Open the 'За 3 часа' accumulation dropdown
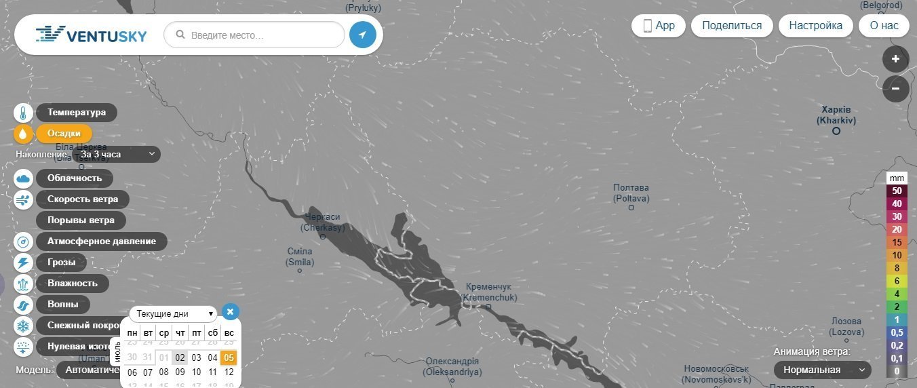The image size is (917, 388). click(x=117, y=155)
